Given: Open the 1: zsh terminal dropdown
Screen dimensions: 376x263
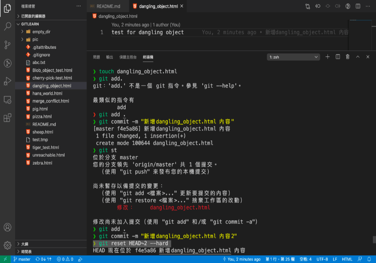Looking at the screenshot, I should point(293,57).
